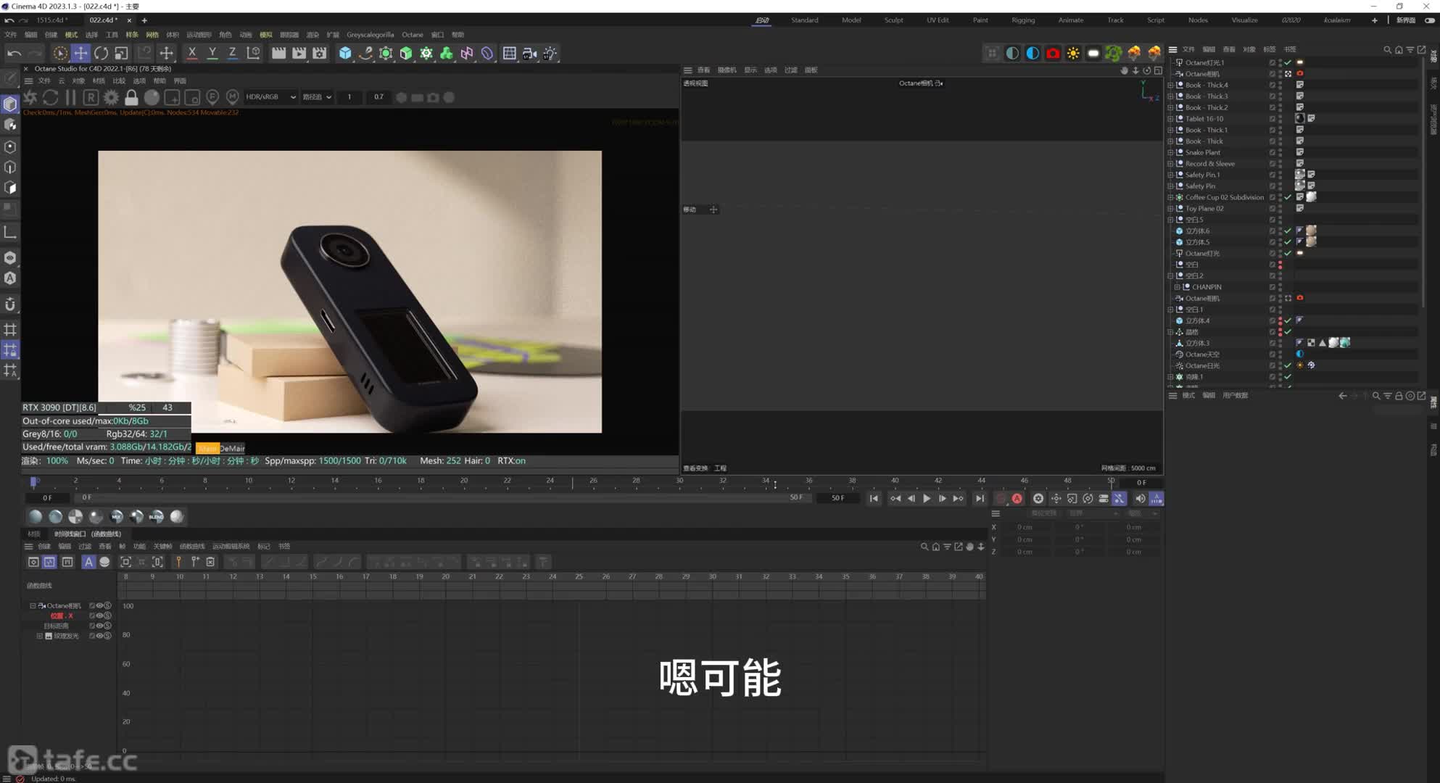The image size is (1440, 783).
Task: Select the Coffee Cup 02 Subdivision object
Action: click(x=1224, y=197)
